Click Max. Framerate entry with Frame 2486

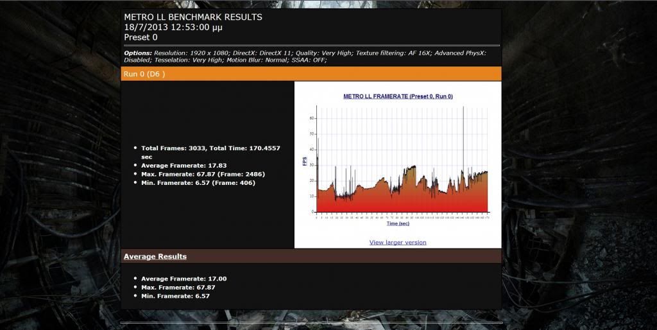pyautogui.click(x=203, y=174)
